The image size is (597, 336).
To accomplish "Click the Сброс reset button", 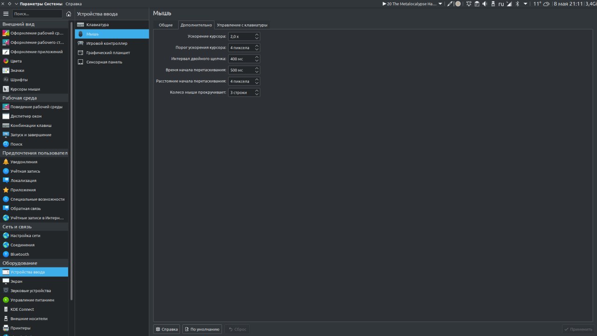I will tap(237, 329).
